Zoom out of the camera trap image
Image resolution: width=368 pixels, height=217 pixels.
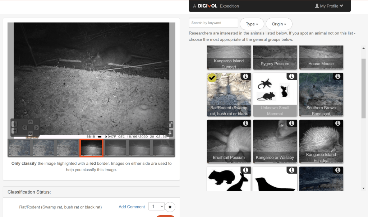click(14, 131)
